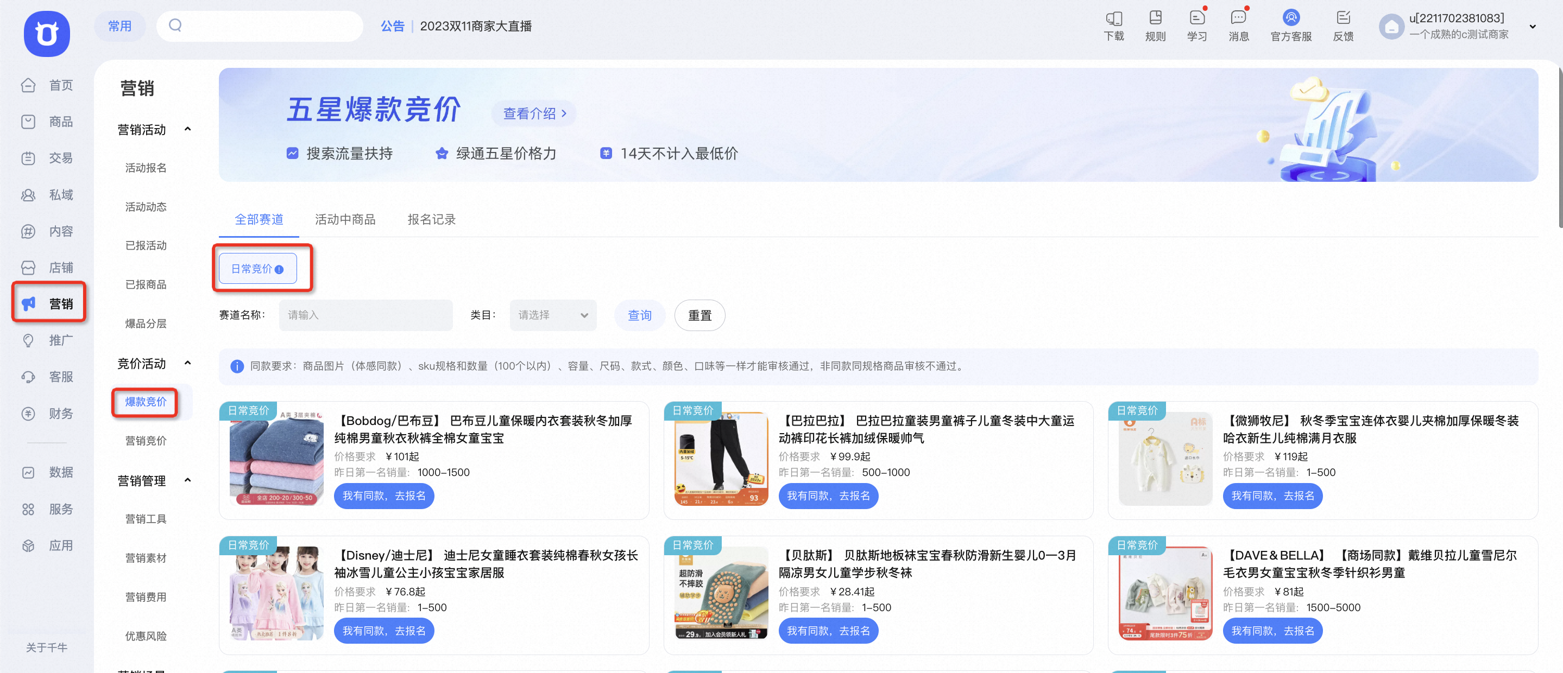Switch to the 全部赛道 tab
This screenshot has width=1563, height=673.
[259, 219]
